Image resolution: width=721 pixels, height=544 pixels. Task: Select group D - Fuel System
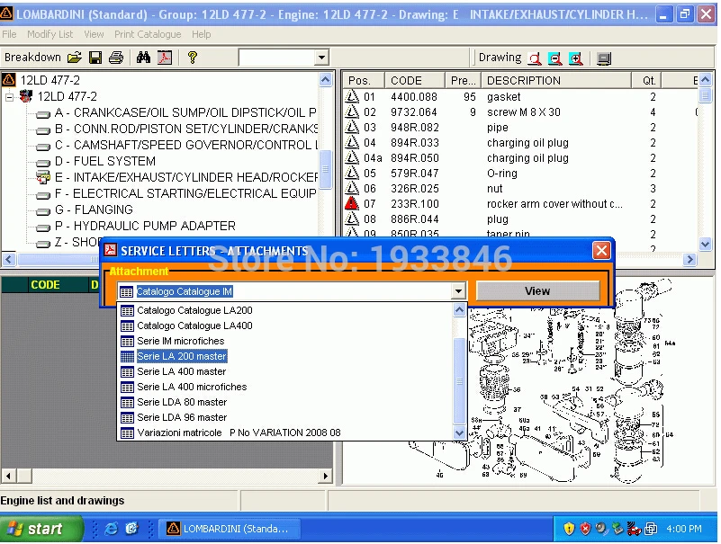click(x=105, y=161)
